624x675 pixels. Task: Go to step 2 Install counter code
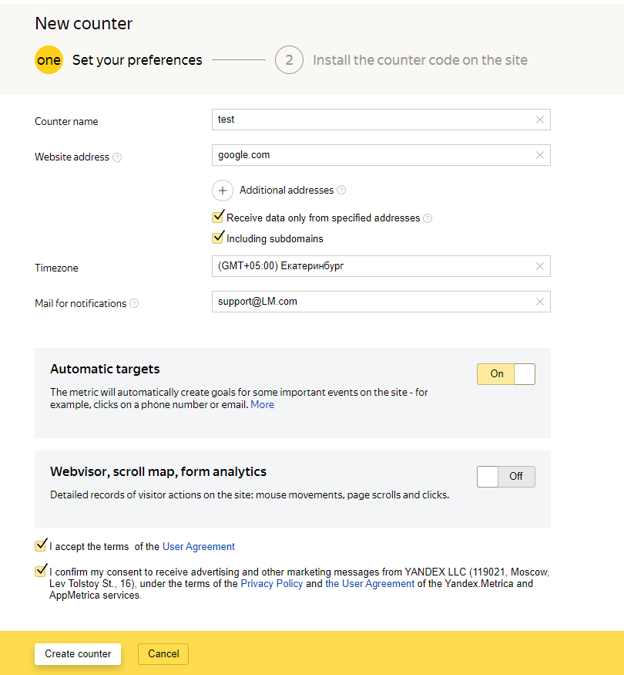289,60
